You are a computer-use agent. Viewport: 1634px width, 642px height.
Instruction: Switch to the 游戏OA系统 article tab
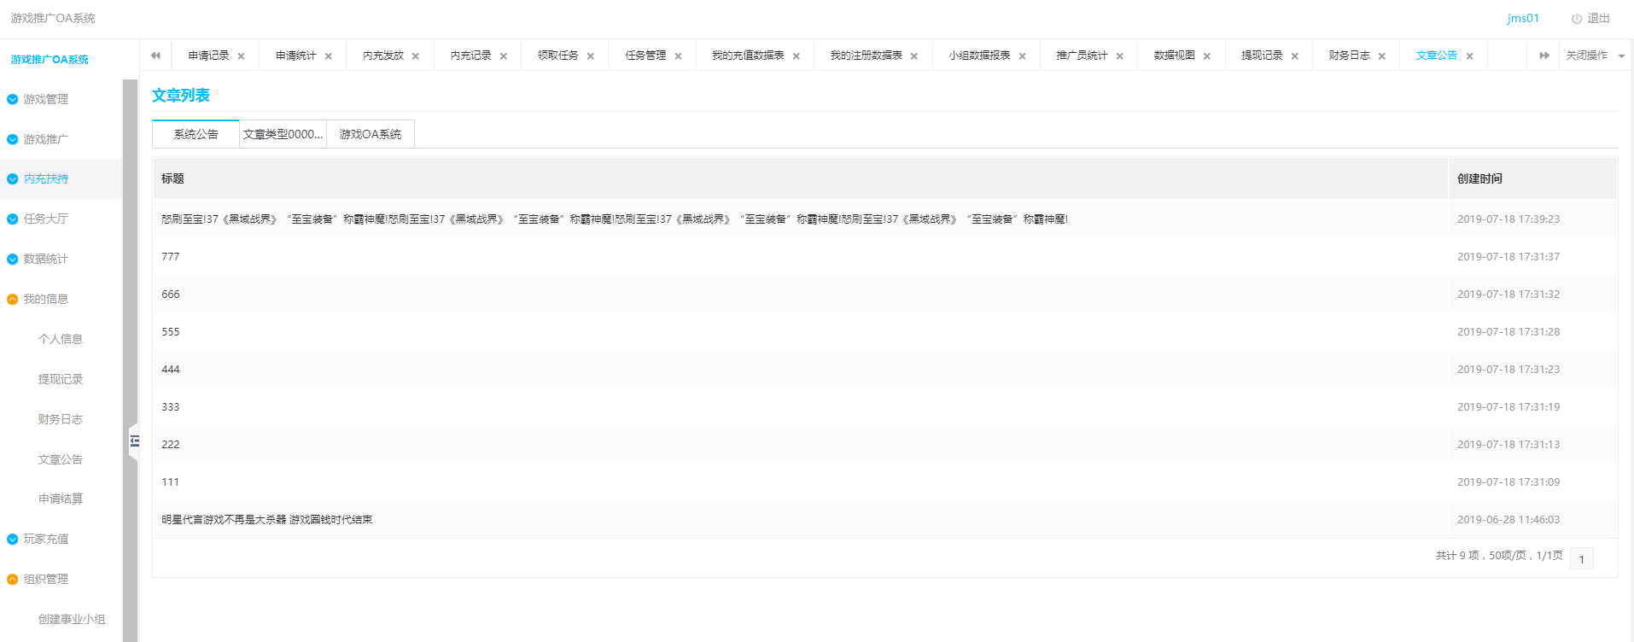coord(370,134)
